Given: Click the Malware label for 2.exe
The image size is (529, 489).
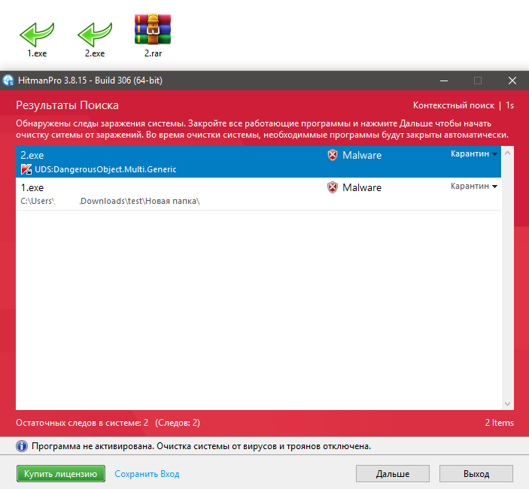Looking at the screenshot, I should point(362,155).
